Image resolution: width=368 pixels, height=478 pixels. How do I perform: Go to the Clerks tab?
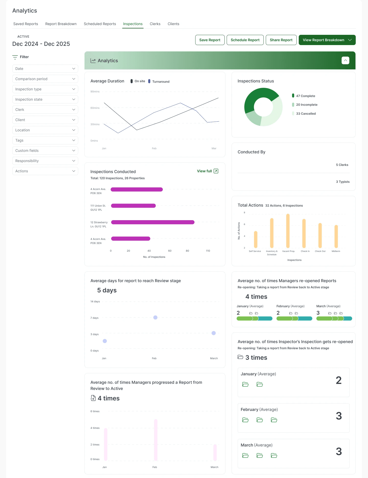(155, 24)
